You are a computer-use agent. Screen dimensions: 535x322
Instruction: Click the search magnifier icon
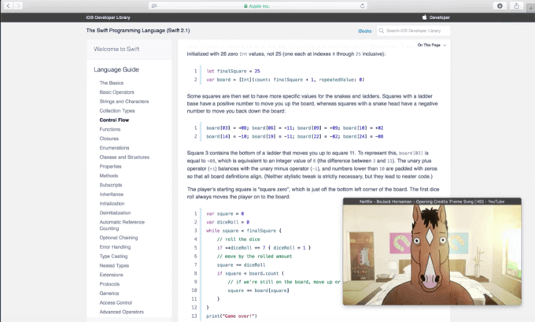tap(382, 31)
